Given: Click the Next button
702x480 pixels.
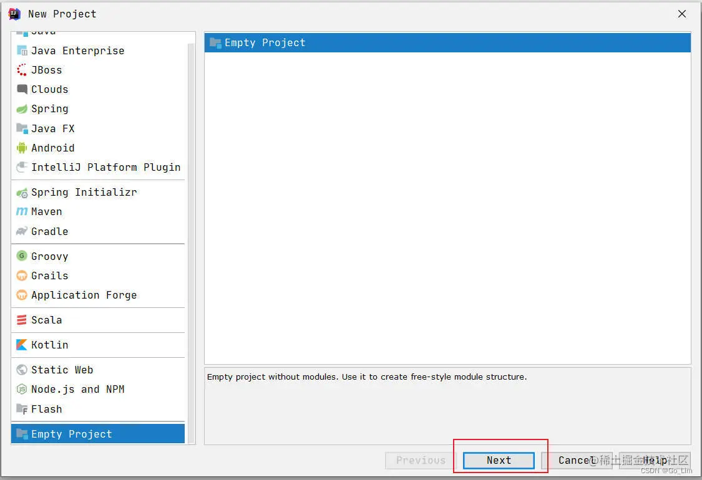Looking at the screenshot, I should point(499,460).
